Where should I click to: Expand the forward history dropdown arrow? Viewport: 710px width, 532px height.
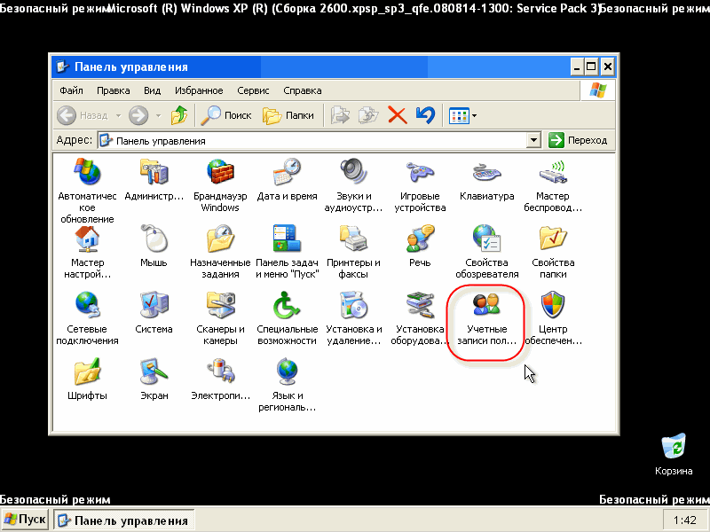[x=158, y=115]
